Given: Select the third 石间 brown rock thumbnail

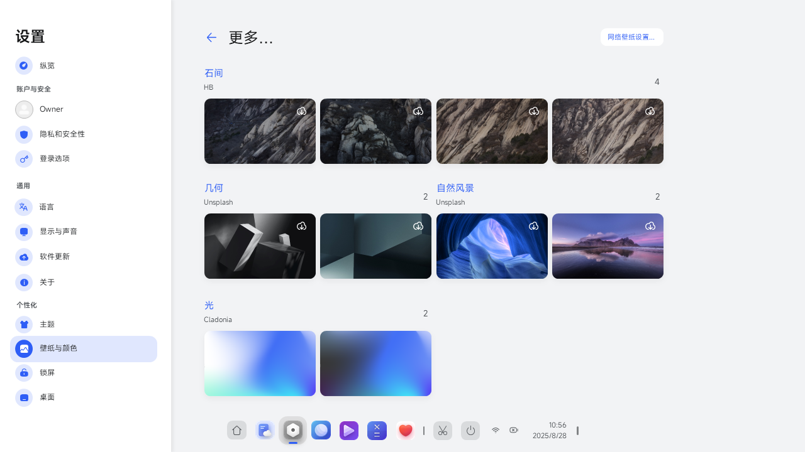Looking at the screenshot, I should click(492, 131).
